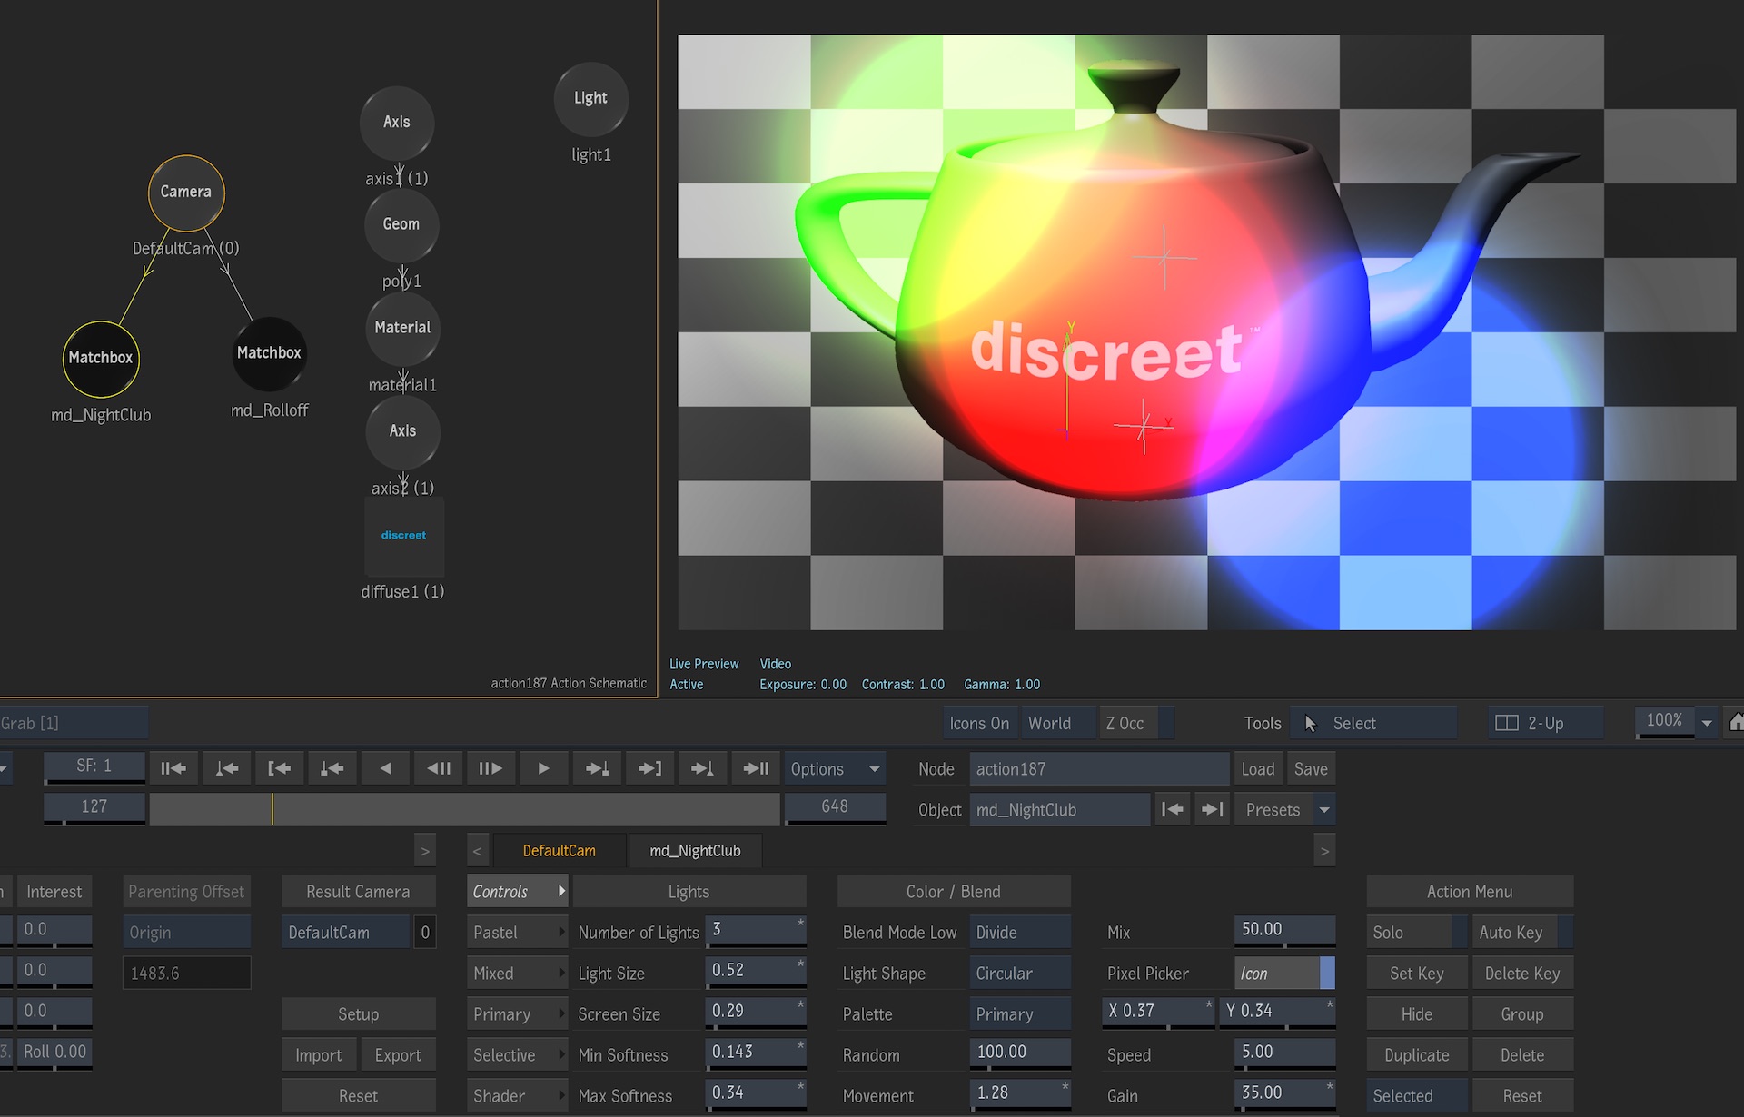Screen dimensions: 1744x1117
Task: Click the Gain 35.00 slider field
Action: coord(1284,1093)
